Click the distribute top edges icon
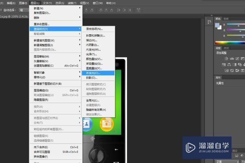Screen dimensions: 245x163 (101, 10)
